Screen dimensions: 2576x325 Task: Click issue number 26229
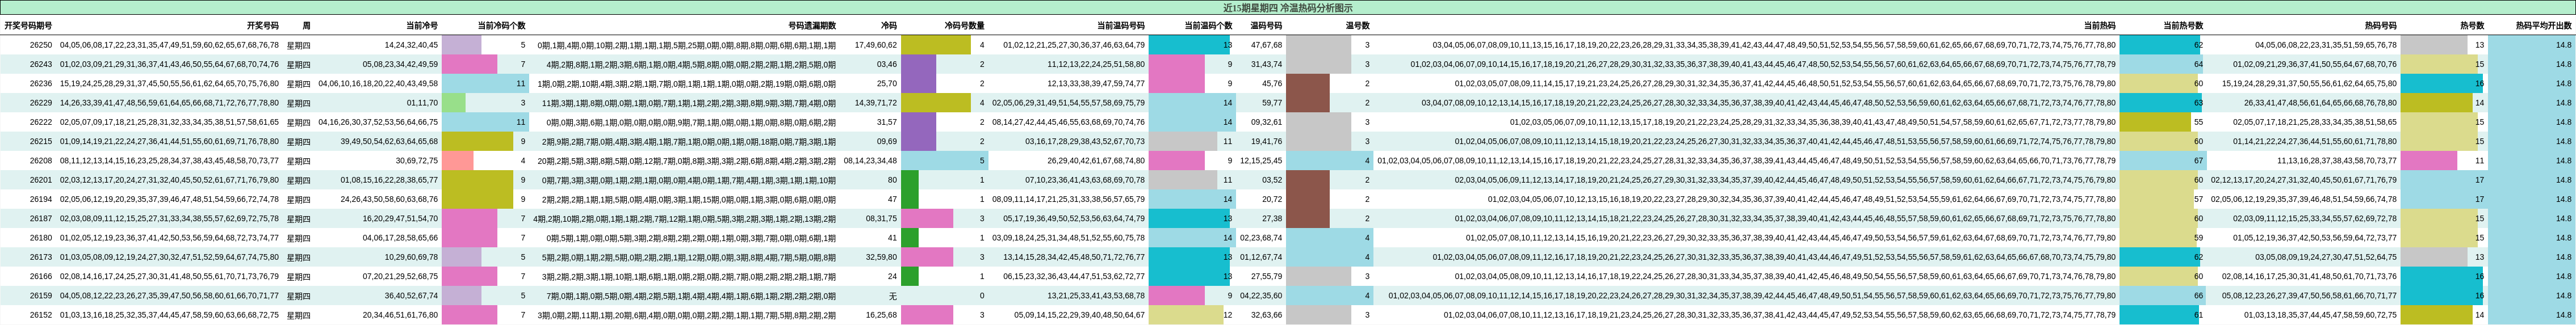[x=41, y=103]
